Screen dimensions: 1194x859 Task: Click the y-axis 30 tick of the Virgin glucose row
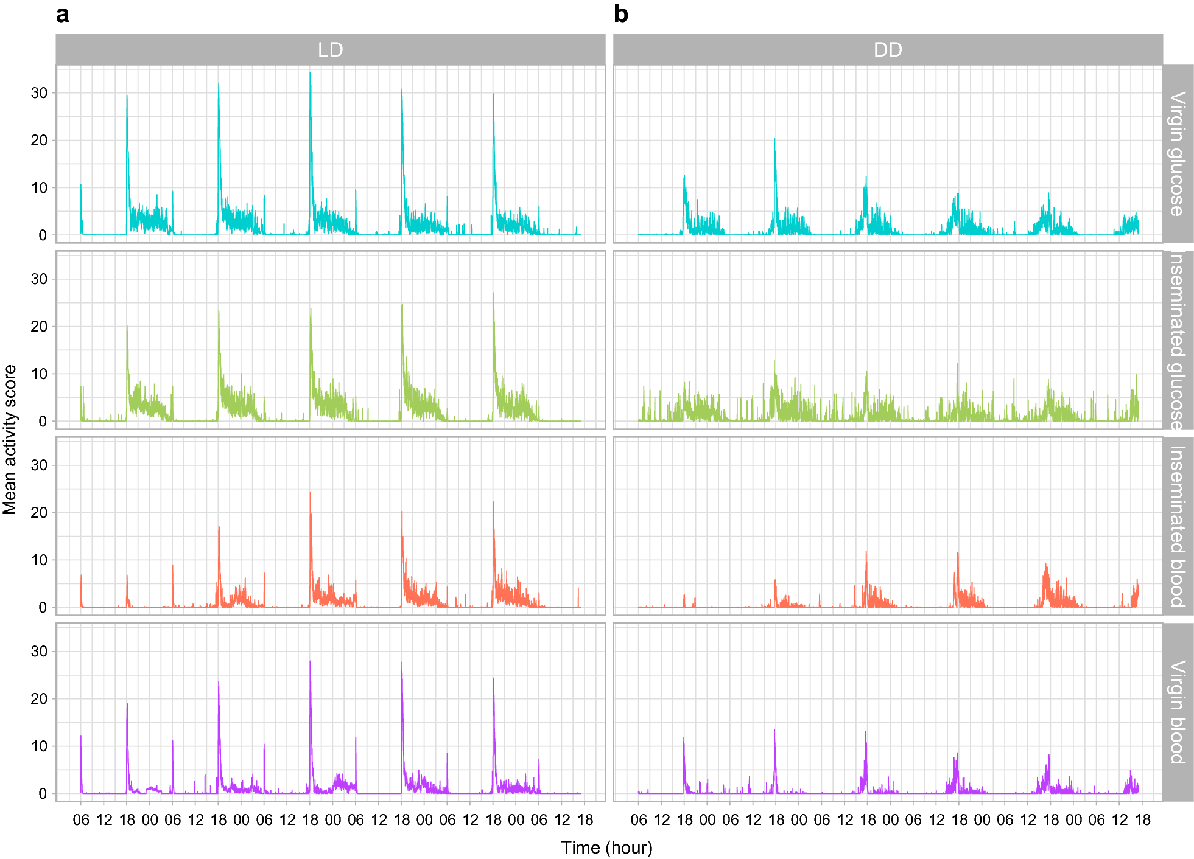point(39,93)
